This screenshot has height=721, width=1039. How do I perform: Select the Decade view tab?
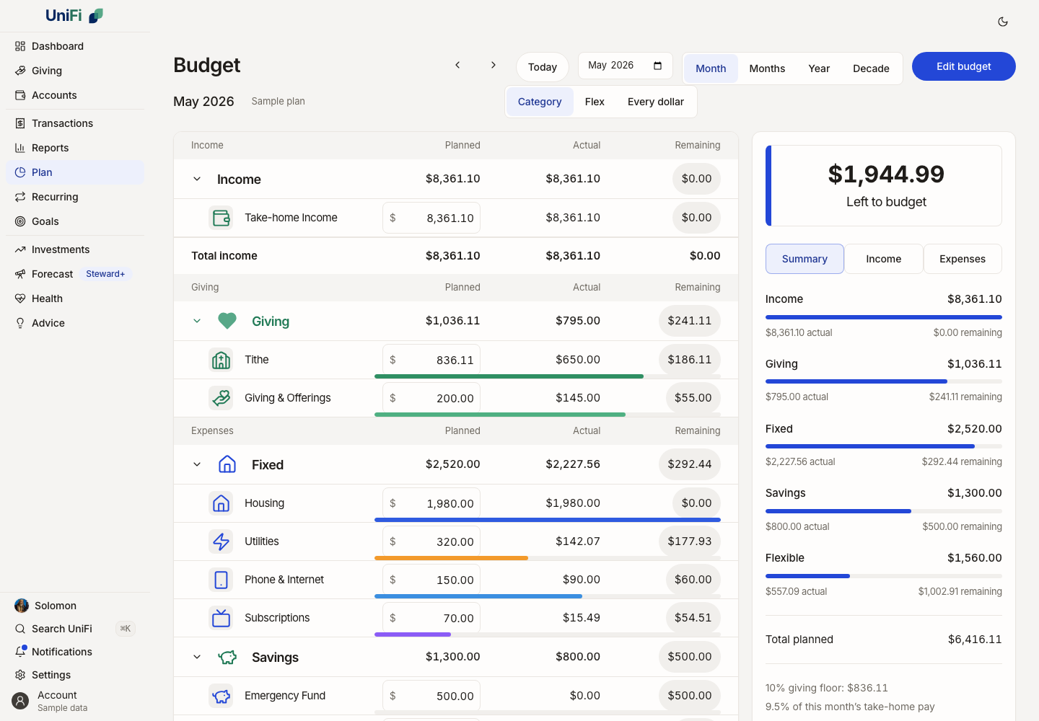(871, 68)
